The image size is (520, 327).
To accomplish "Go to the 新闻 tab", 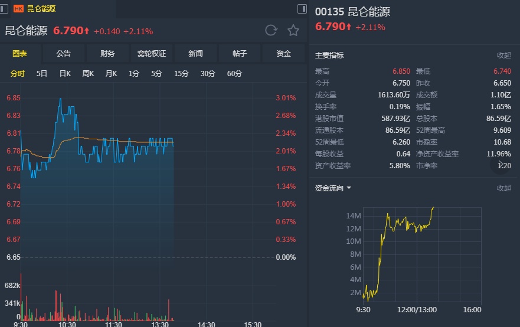I will coord(195,53).
